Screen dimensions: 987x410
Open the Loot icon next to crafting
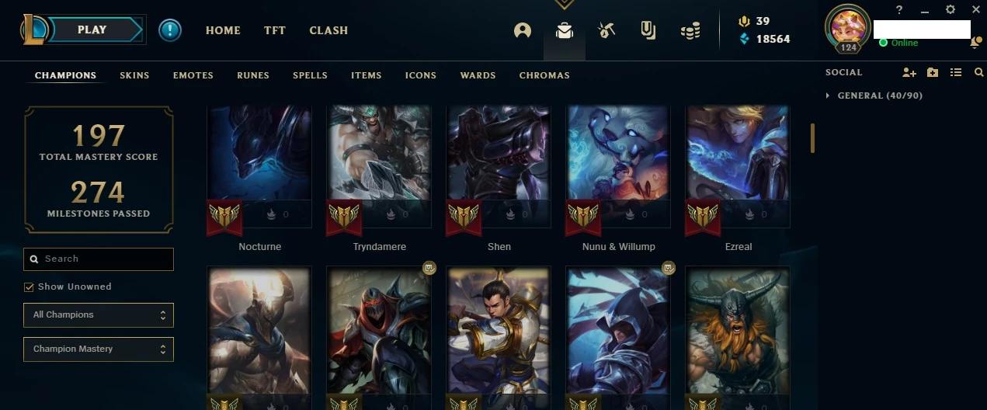point(648,30)
